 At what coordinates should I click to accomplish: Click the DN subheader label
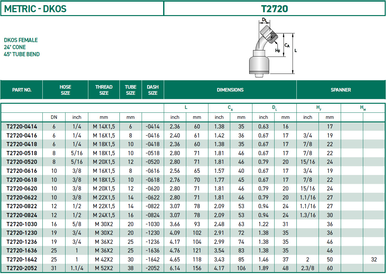(x=54, y=117)
